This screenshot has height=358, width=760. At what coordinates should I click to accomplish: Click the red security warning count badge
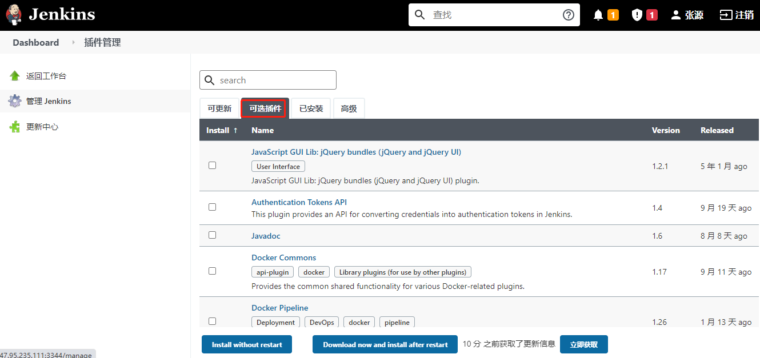[x=652, y=15]
